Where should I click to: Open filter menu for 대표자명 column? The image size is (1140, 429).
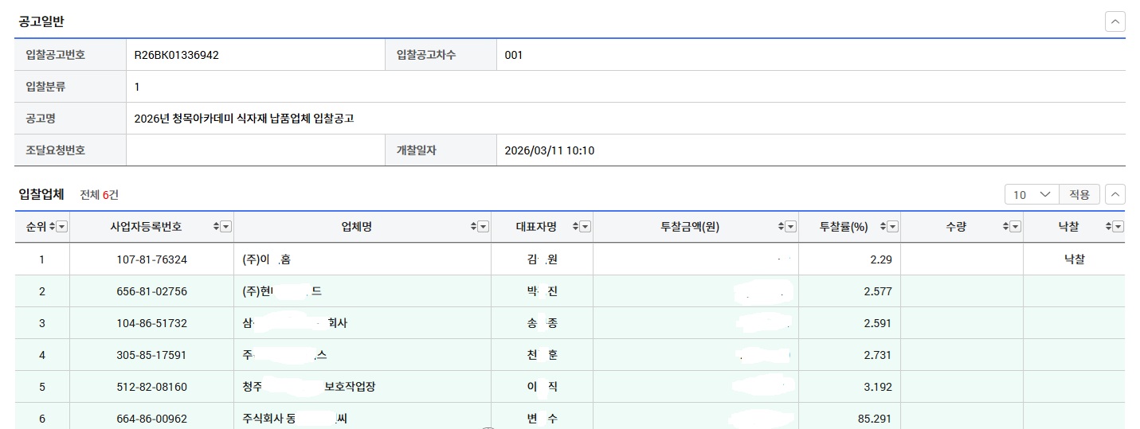[x=586, y=227]
